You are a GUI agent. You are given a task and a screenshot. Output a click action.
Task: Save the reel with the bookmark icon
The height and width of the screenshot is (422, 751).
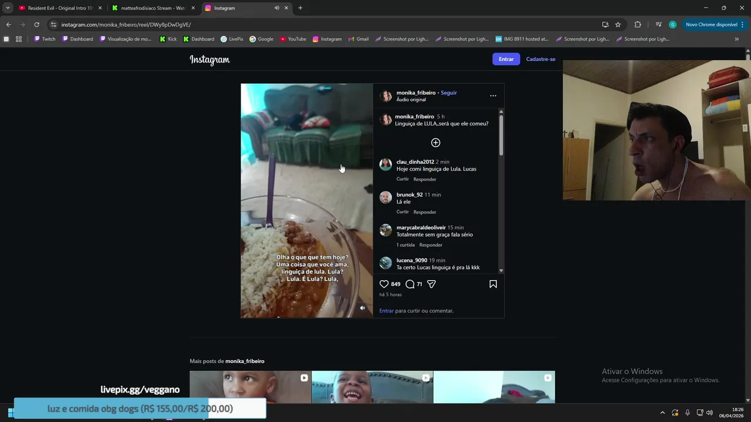493,284
